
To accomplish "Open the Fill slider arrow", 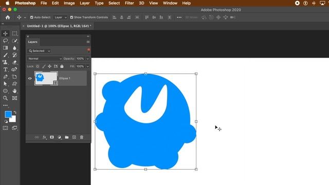I will click(88, 66).
